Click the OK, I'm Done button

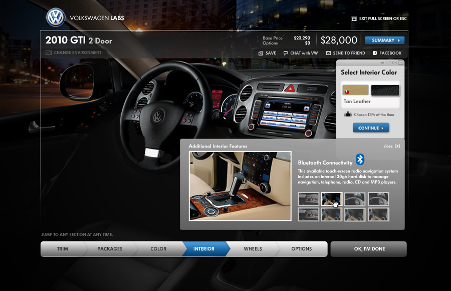[369, 249]
